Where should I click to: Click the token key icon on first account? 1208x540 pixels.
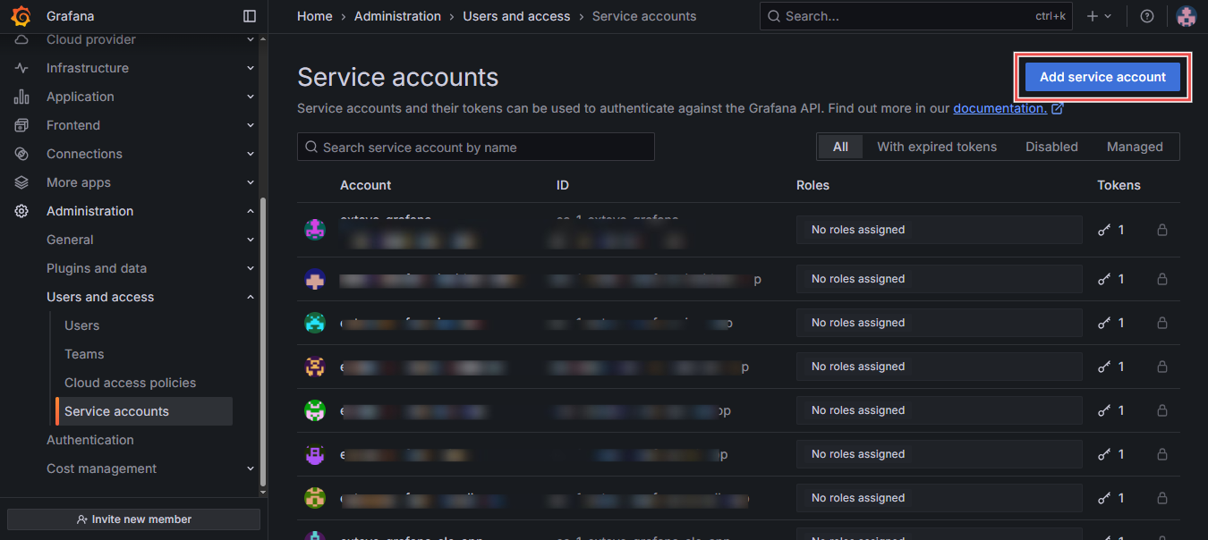pos(1103,230)
